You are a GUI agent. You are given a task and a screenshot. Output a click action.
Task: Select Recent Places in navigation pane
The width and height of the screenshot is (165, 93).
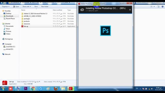[x=10, y=18]
